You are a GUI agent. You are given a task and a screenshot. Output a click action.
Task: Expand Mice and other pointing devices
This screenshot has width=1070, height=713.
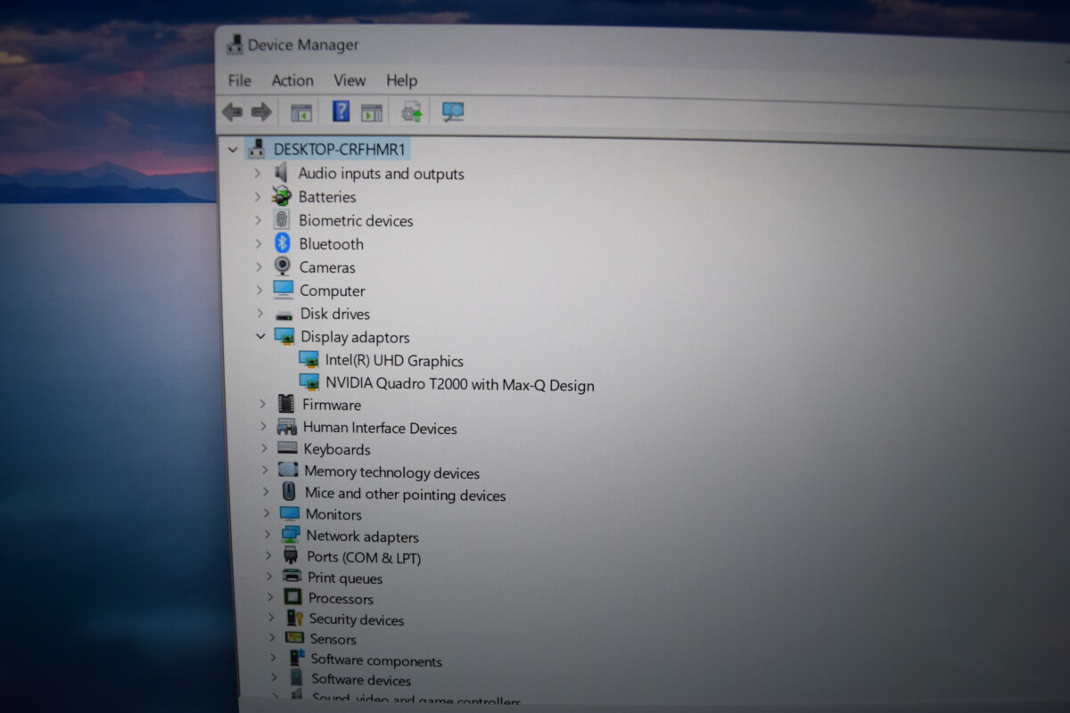tap(266, 492)
